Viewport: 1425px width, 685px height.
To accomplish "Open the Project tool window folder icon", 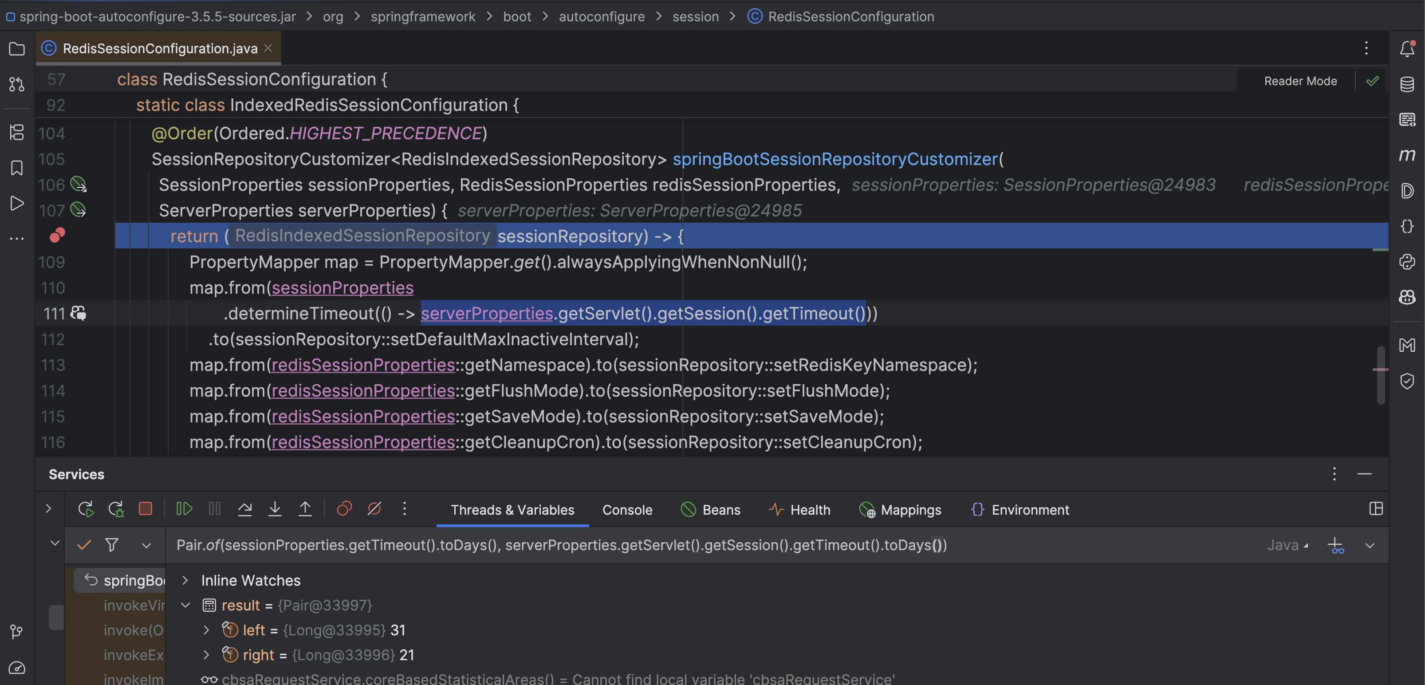I will 16,49.
